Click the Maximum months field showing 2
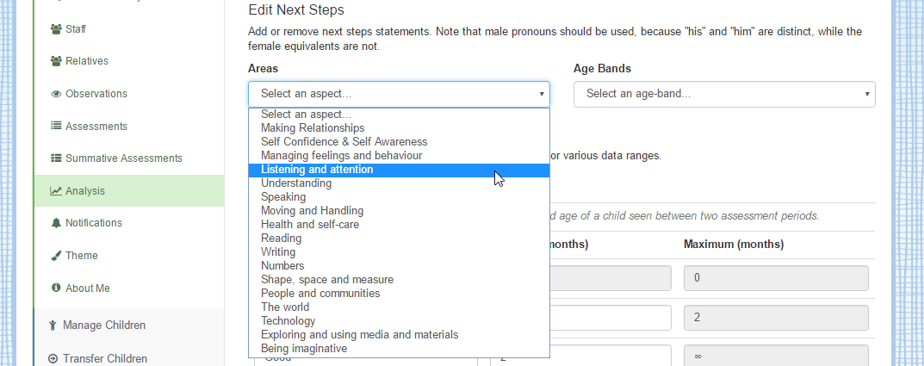The height and width of the screenshot is (366, 924). (x=776, y=318)
